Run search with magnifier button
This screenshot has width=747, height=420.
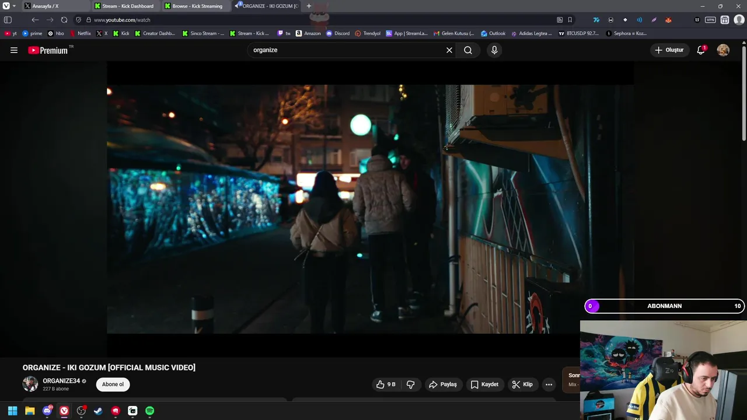(468, 50)
